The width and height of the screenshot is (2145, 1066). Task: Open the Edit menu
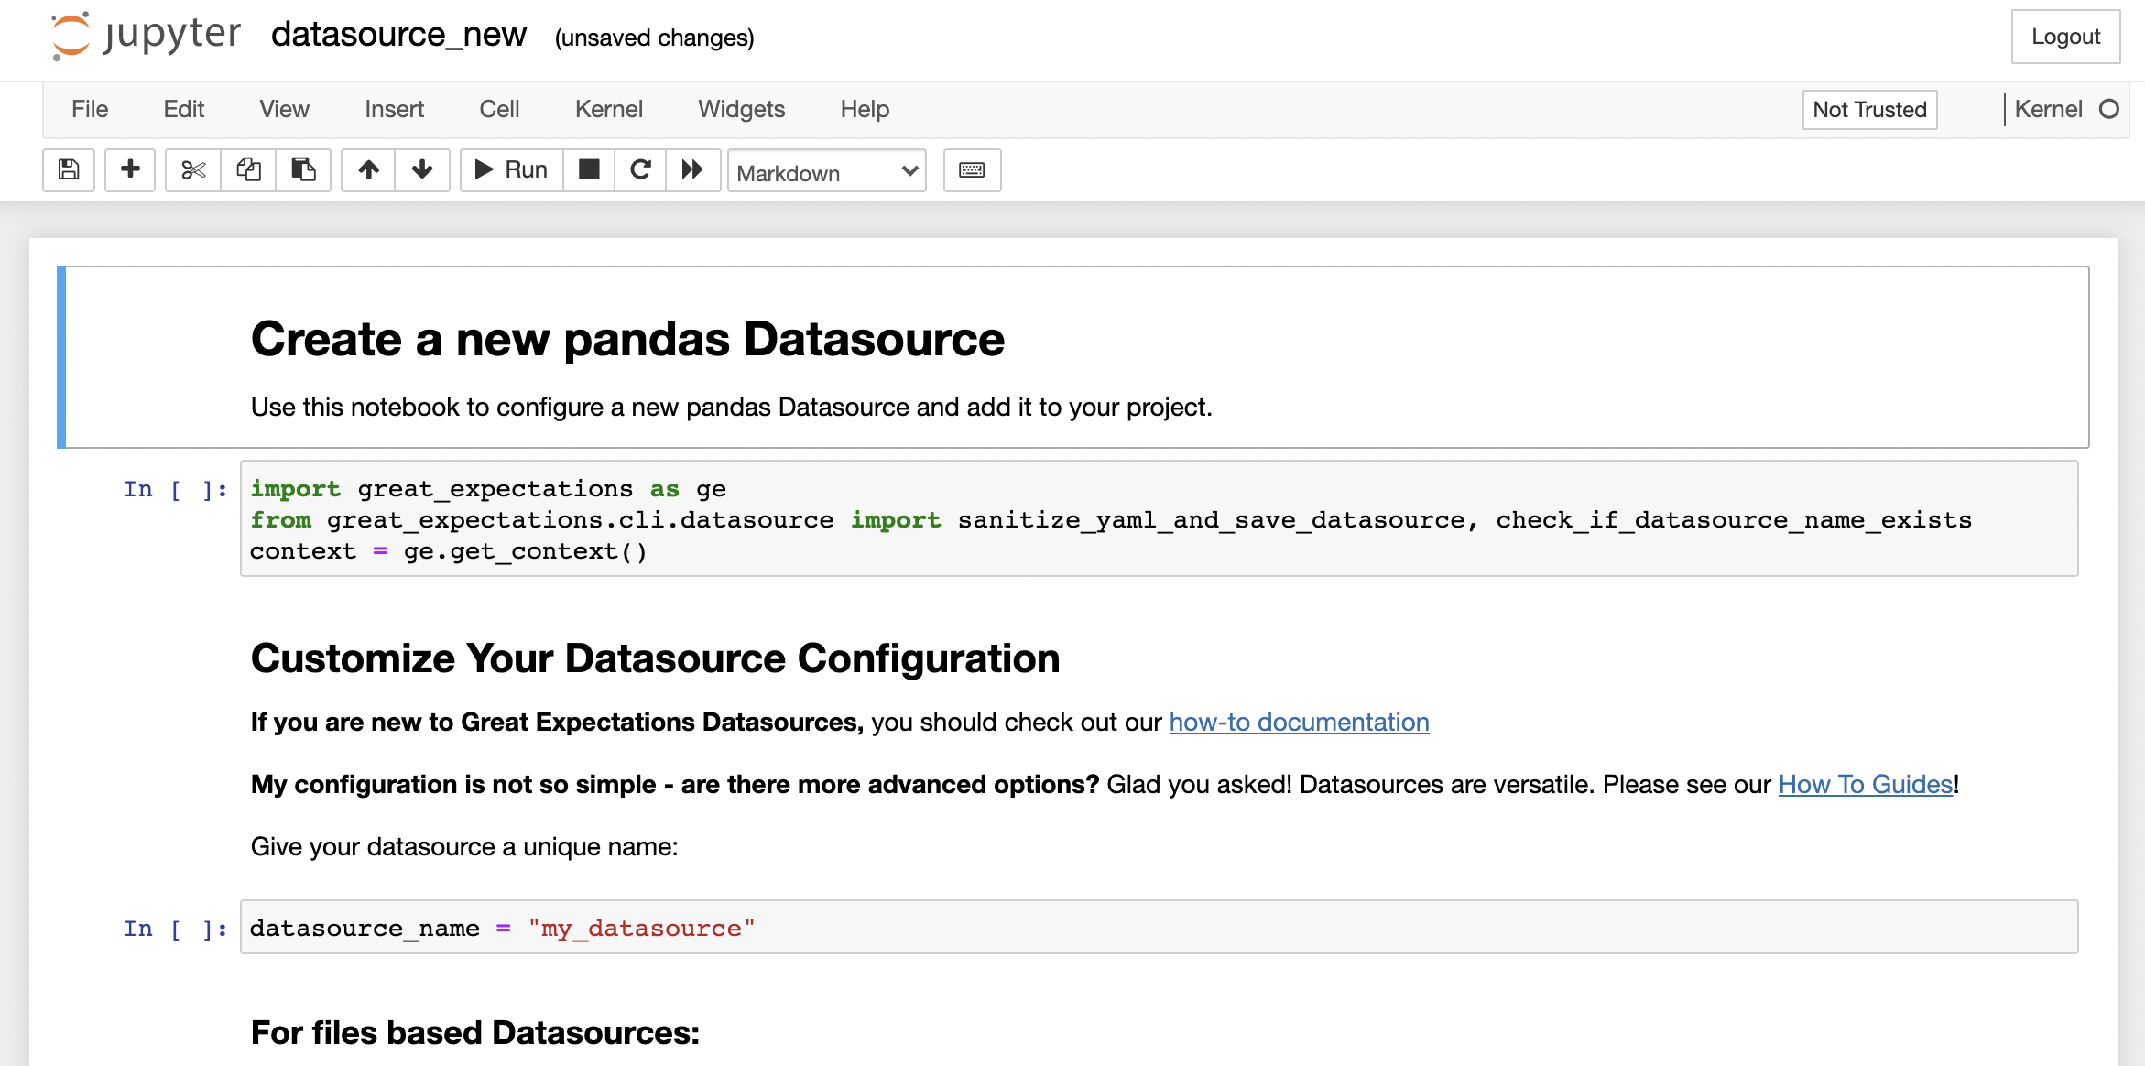click(x=183, y=110)
